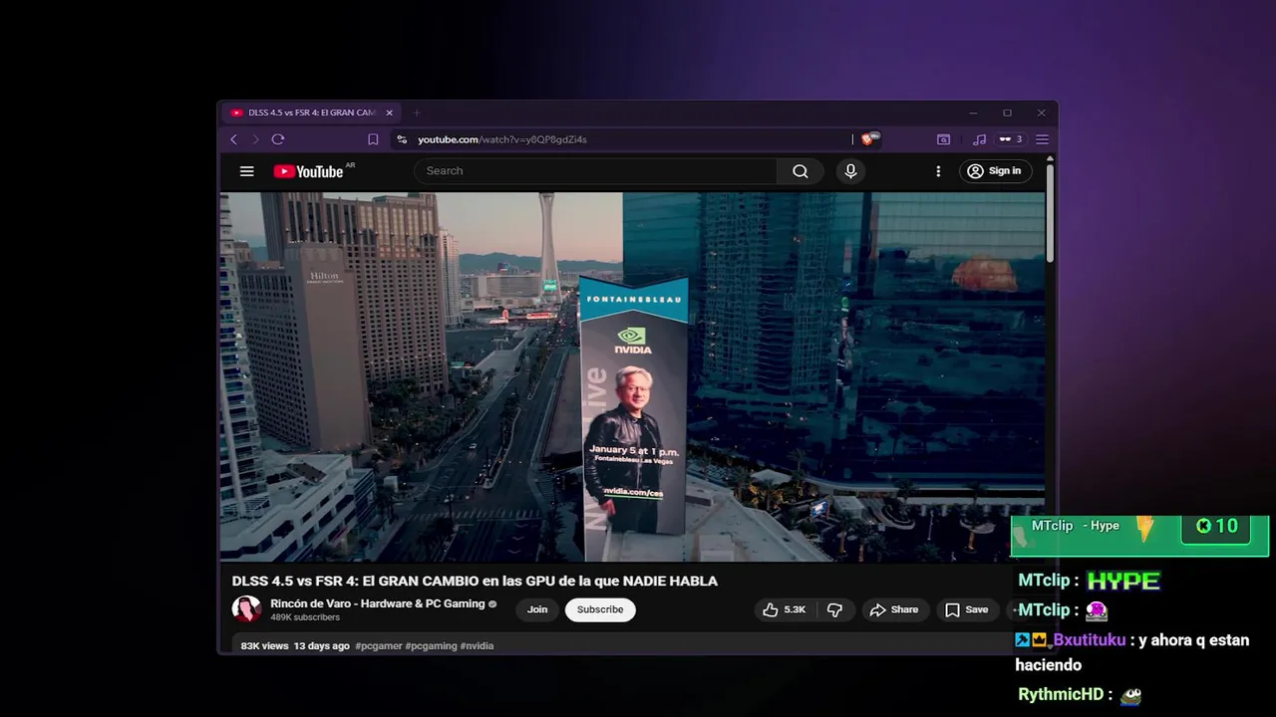The image size is (1276, 717).
Task: Click the video player frame
Action: coord(632,377)
